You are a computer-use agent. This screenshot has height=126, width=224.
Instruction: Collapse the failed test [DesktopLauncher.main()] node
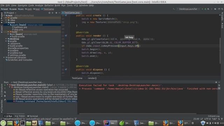[x=8, y=85]
